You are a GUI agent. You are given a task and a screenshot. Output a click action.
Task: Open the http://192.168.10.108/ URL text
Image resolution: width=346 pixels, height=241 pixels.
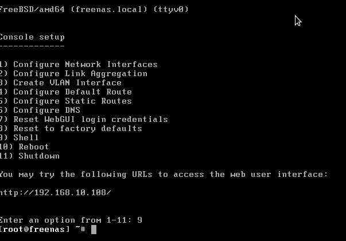point(56,192)
